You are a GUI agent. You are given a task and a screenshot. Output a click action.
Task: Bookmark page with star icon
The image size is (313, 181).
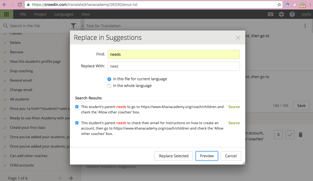(x=279, y=5)
